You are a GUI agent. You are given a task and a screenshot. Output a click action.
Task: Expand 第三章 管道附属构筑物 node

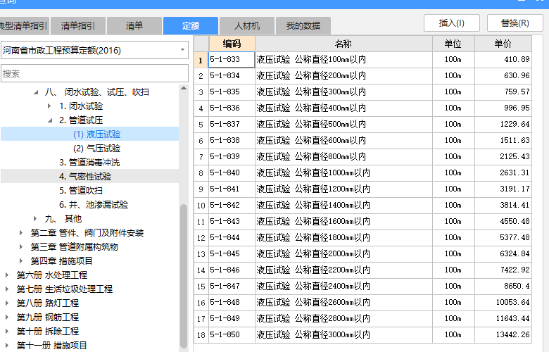[21, 246]
